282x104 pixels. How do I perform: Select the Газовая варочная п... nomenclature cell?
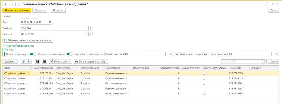pos(117,83)
